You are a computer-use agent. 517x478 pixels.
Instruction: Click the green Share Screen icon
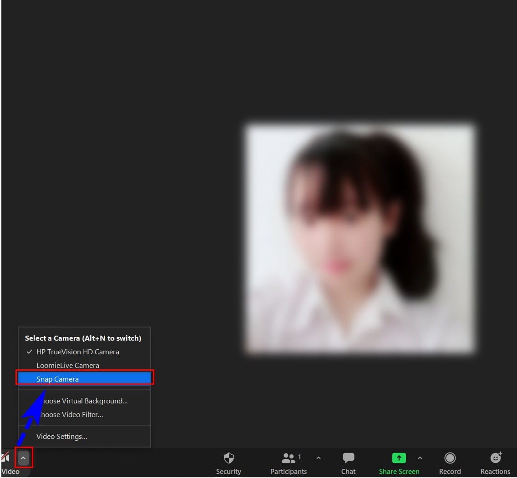(399, 458)
